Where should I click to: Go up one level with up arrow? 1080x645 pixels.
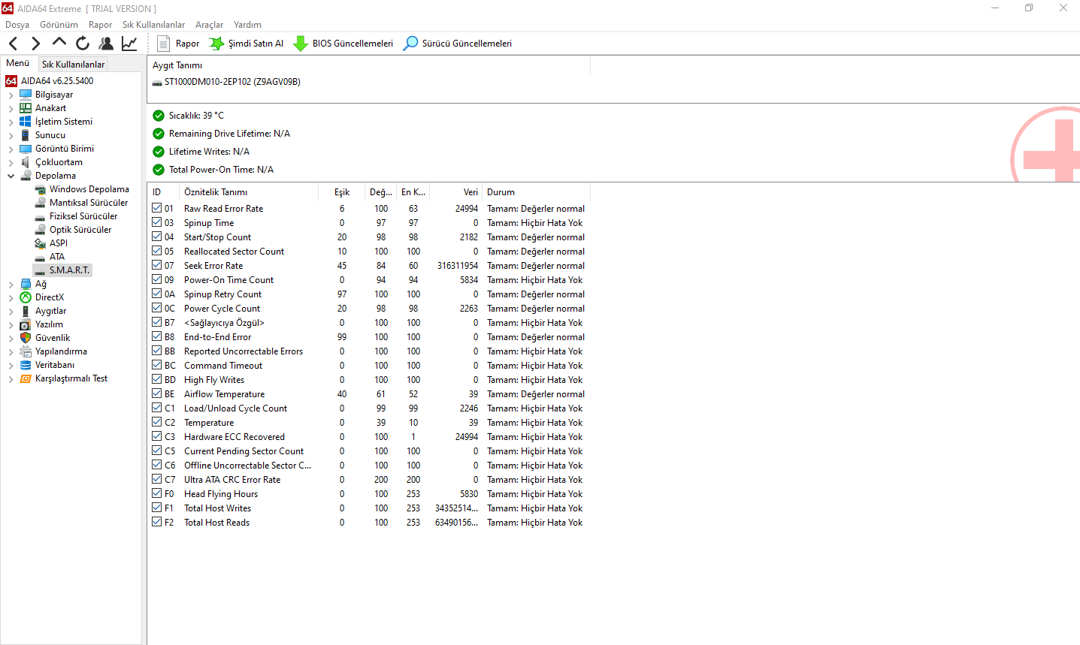coord(59,43)
